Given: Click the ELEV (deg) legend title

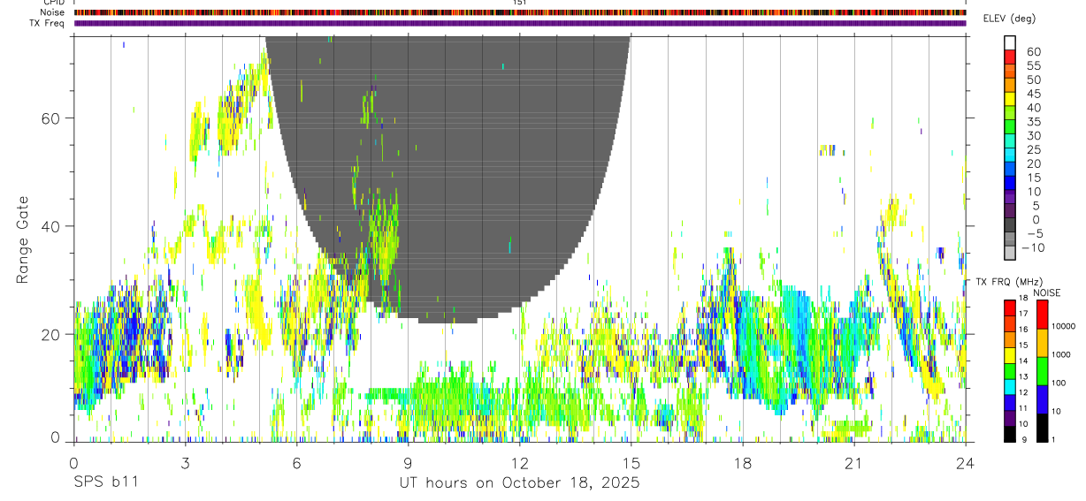Looking at the screenshot, I should pos(1009,19).
